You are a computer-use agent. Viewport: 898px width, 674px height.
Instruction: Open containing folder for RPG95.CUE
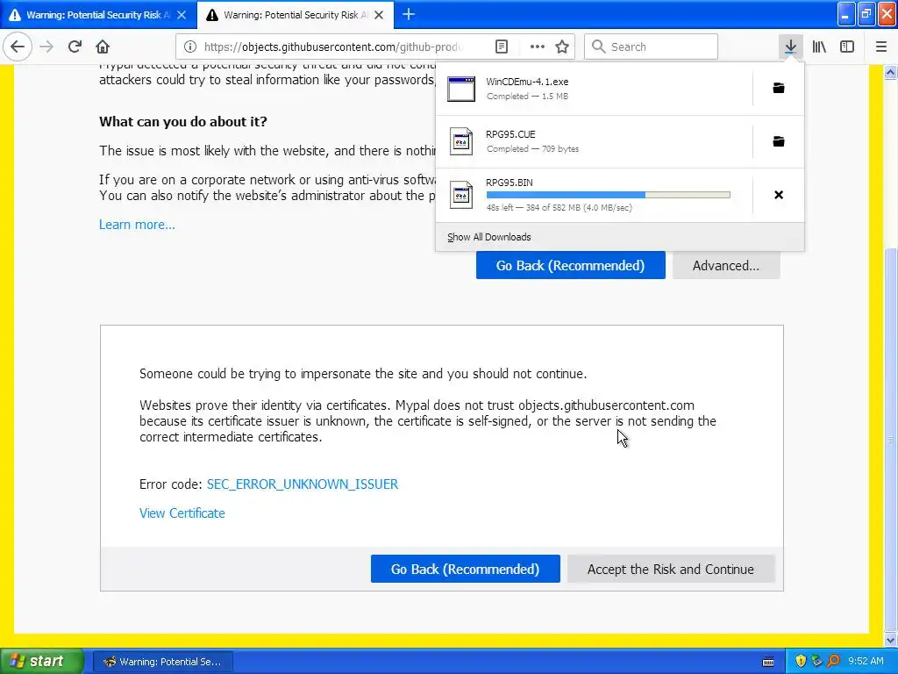click(779, 141)
